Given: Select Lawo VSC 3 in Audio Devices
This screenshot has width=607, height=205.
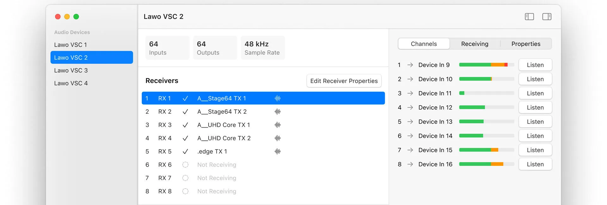Looking at the screenshot, I should tap(71, 70).
